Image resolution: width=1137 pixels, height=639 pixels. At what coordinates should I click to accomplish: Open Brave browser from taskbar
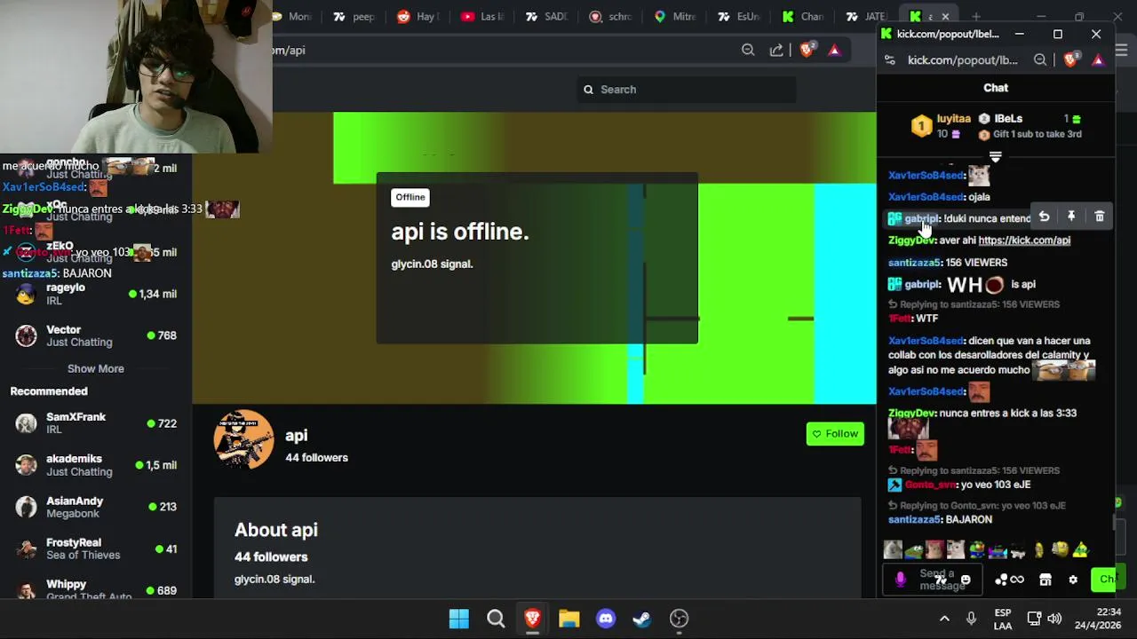click(532, 619)
